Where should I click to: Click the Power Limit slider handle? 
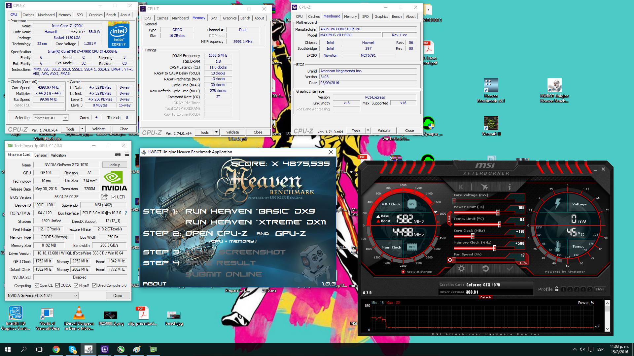(x=498, y=213)
